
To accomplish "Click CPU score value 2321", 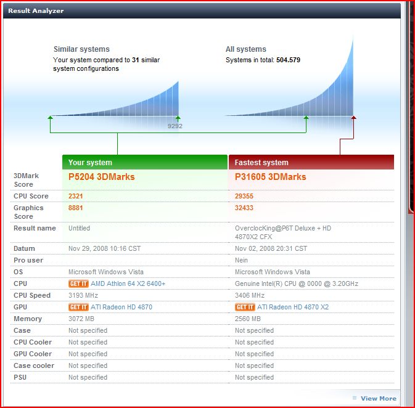I will (76, 196).
